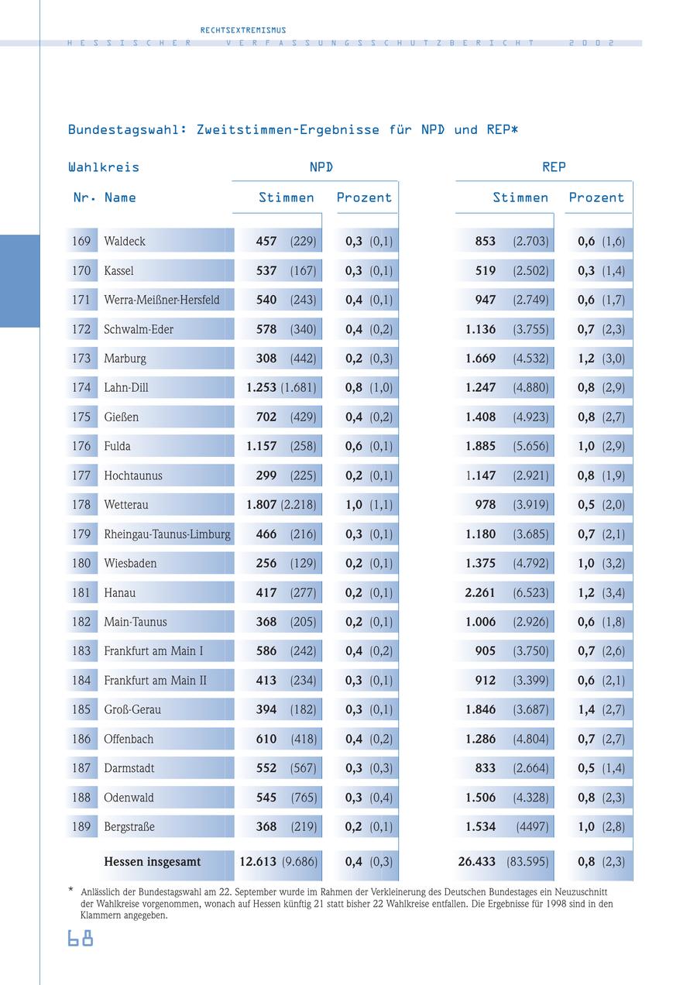697x985 pixels.
Task: Click the Rheingau-Taunus-Limburg constituency name
Action: [167, 534]
